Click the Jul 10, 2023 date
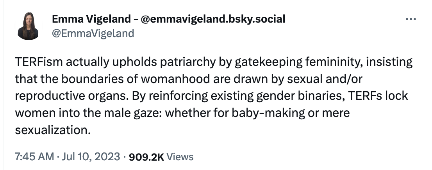The image size is (432, 170). 91,157
